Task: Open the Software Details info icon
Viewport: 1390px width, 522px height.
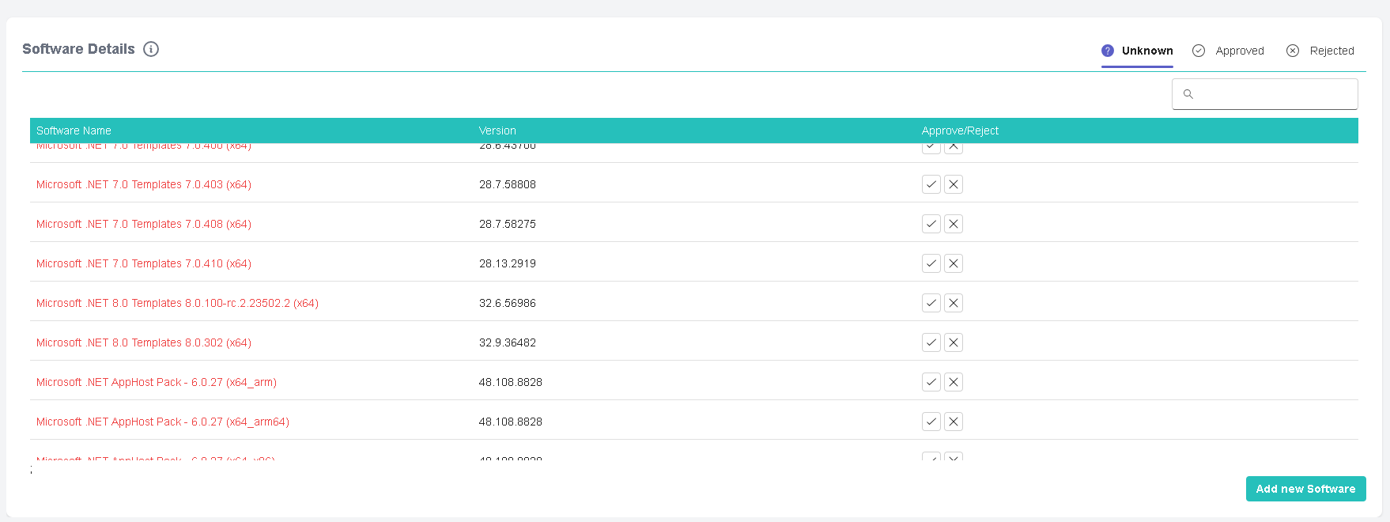Action: tap(151, 49)
